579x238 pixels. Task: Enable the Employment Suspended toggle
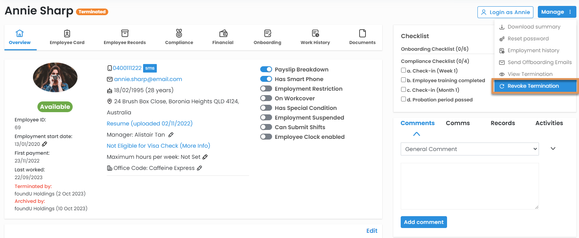266,118
